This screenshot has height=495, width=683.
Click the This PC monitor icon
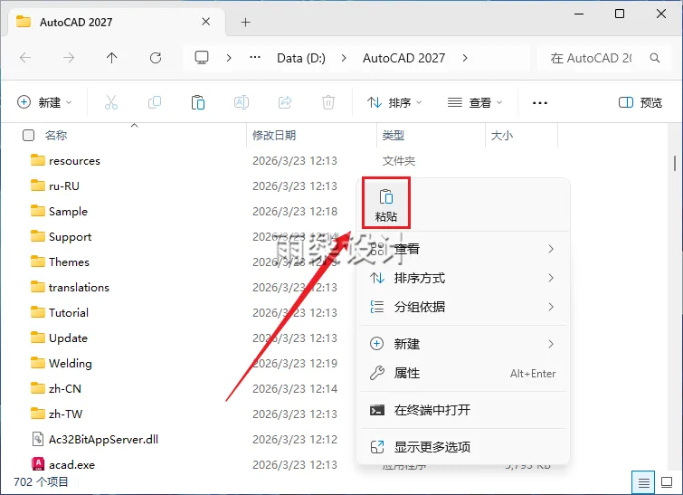point(202,58)
